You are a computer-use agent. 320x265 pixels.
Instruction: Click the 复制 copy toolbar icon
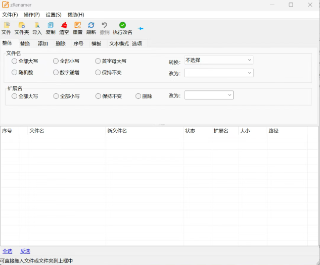[x=51, y=25]
